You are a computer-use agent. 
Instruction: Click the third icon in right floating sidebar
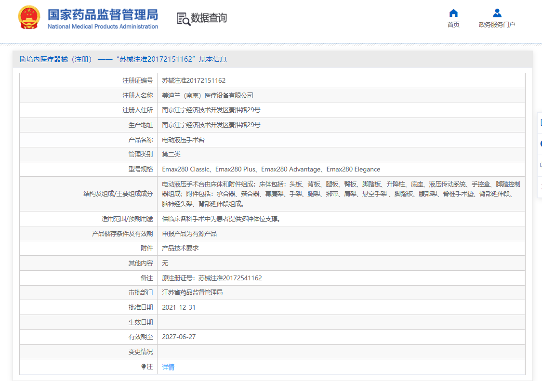[540, 165]
